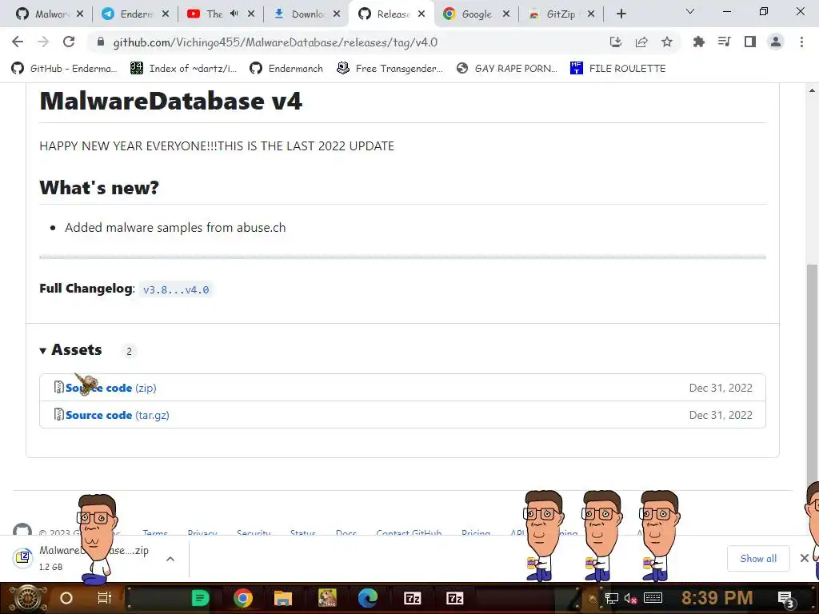Download Source code (zip)
Image resolution: width=819 pixels, height=614 pixels.
point(110,388)
